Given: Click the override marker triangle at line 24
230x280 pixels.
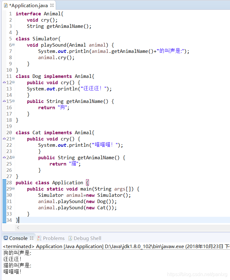Looking at the screenshot, I should (4, 157).
